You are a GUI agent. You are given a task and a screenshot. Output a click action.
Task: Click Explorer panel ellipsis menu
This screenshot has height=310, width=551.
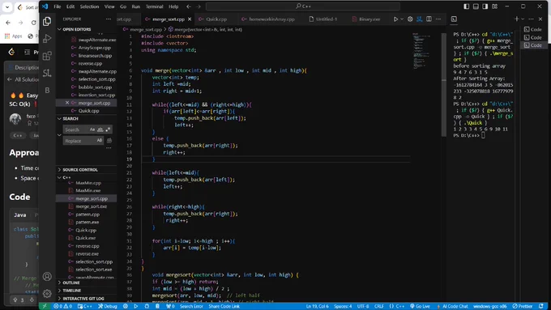[x=109, y=19]
